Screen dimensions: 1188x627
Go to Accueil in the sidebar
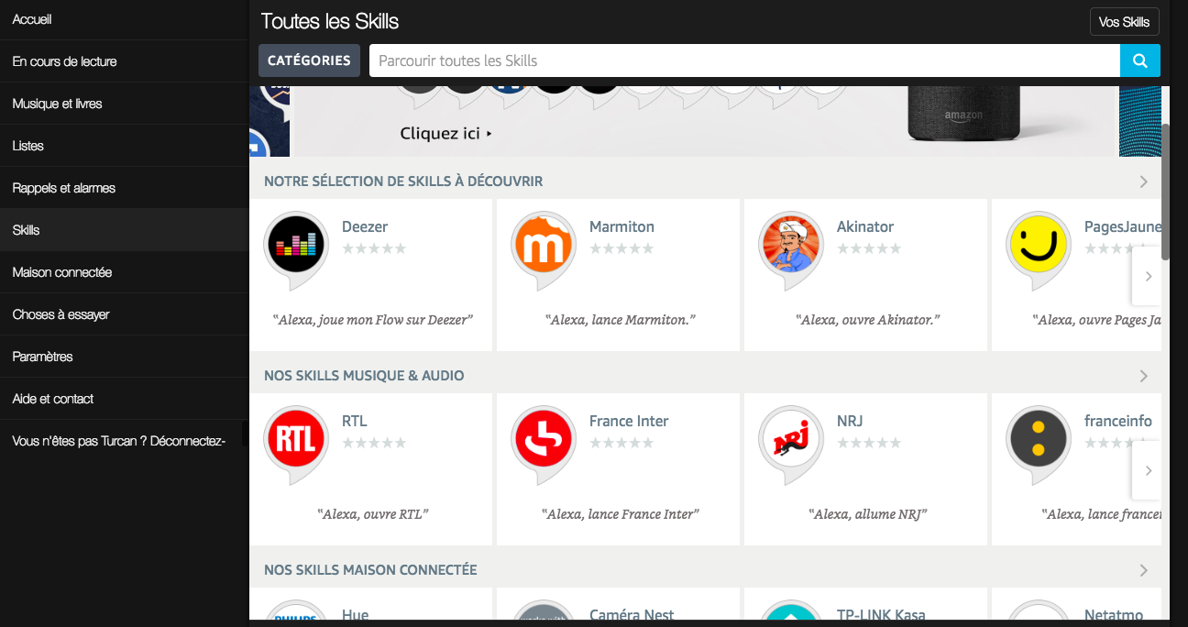(x=125, y=19)
